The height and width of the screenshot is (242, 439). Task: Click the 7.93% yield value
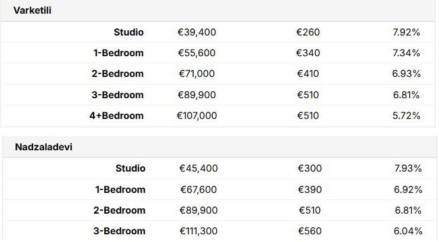pyautogui.click(x=408, y=168)
